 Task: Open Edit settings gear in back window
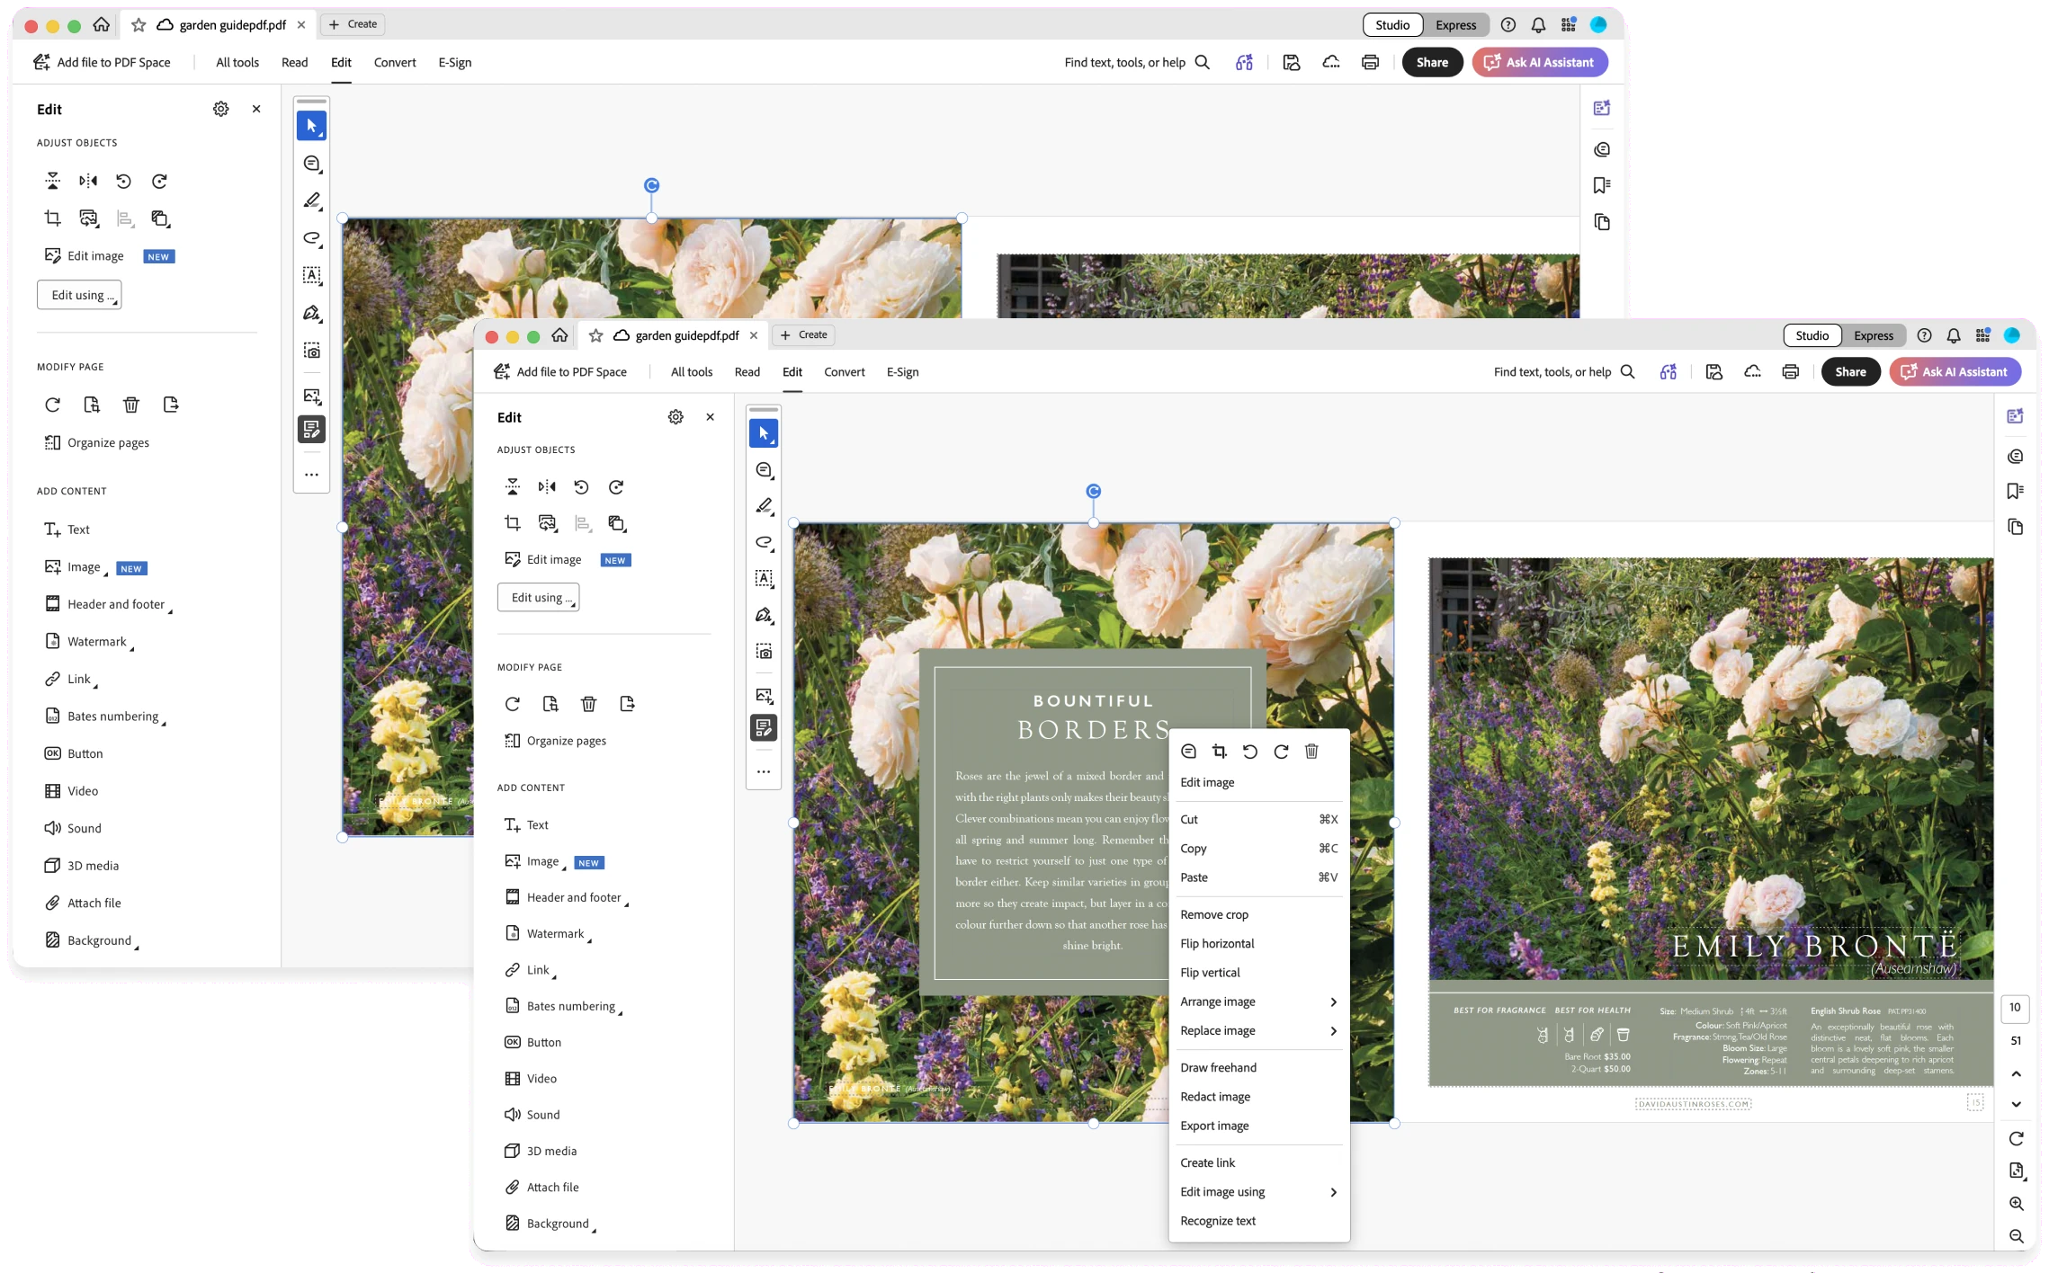[x=220, y=109]
